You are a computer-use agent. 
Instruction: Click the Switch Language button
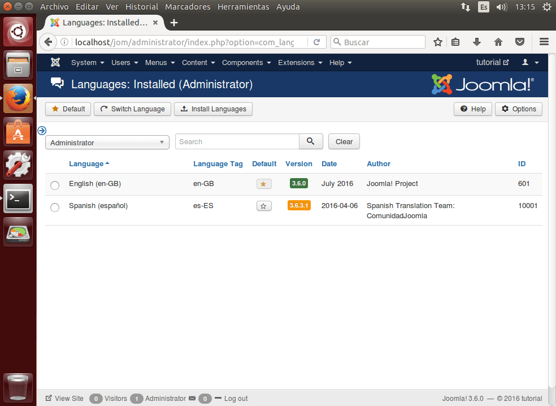pyautogui.click(x=133, y=109)
